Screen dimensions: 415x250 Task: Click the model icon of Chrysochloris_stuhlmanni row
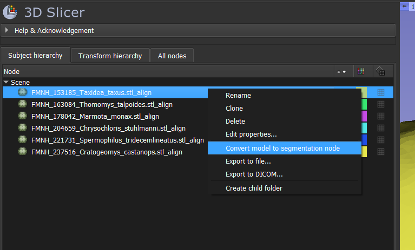pos(23,128)
